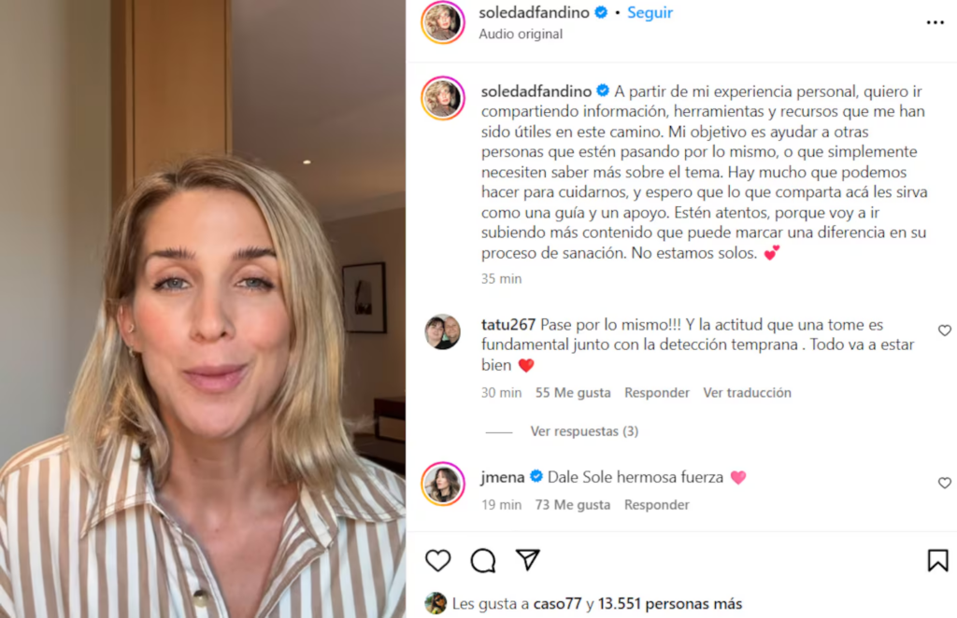
Task: Open caso77's profile from likes line
Action: 557,603
